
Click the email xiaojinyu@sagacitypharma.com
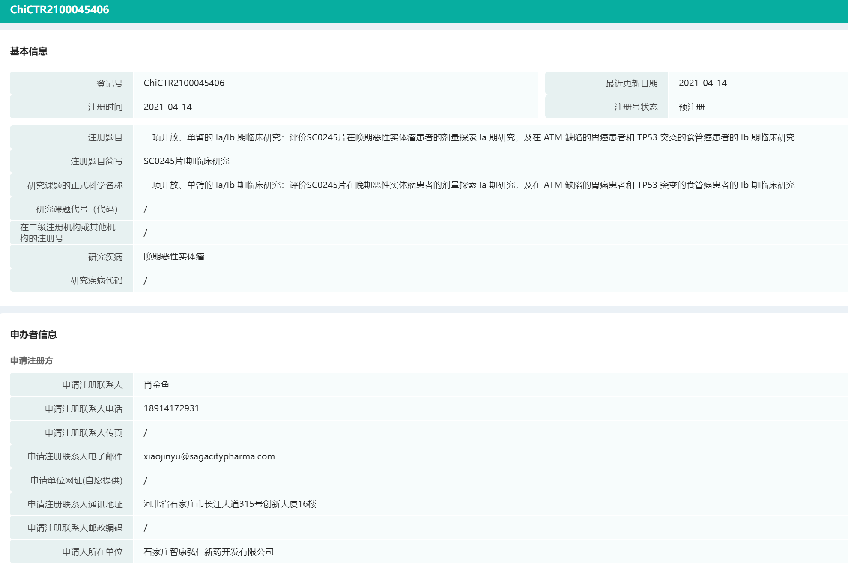click(209, 456)
